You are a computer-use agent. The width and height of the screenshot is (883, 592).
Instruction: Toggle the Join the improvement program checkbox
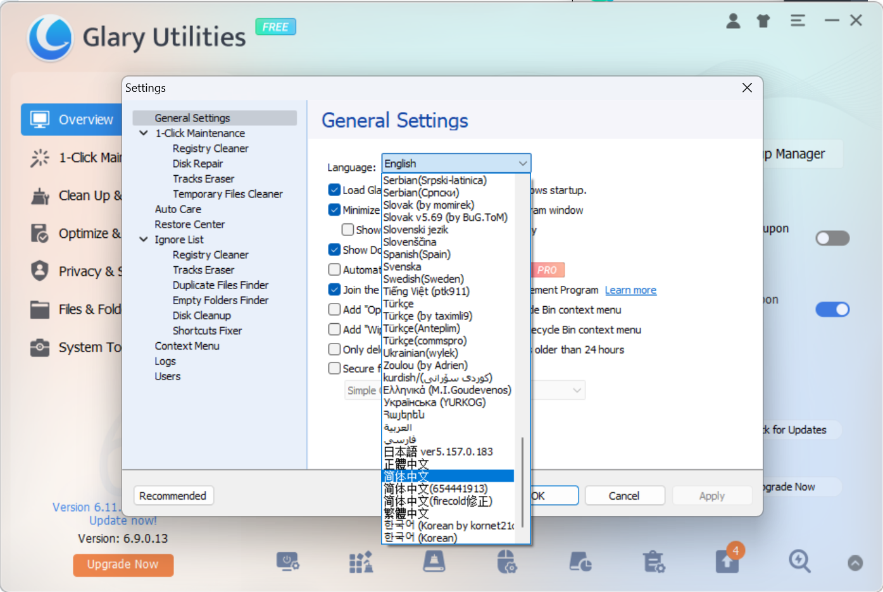coord(335,290)
